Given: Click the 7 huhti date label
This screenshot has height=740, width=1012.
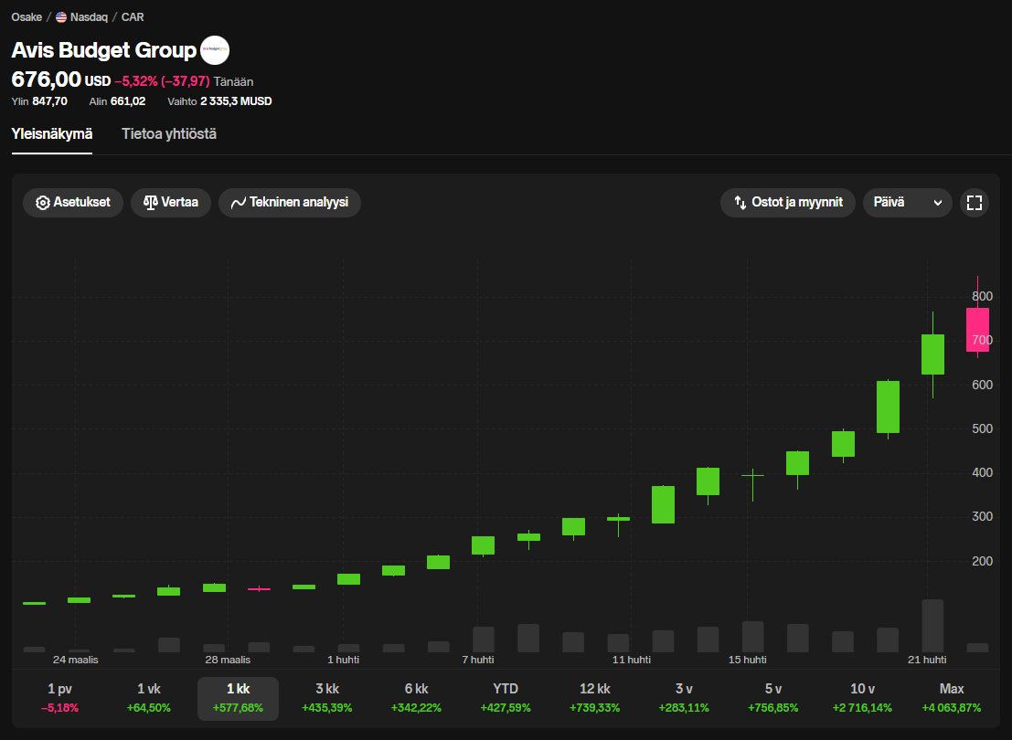Looking at the screenshot, I should coord(478,660).
